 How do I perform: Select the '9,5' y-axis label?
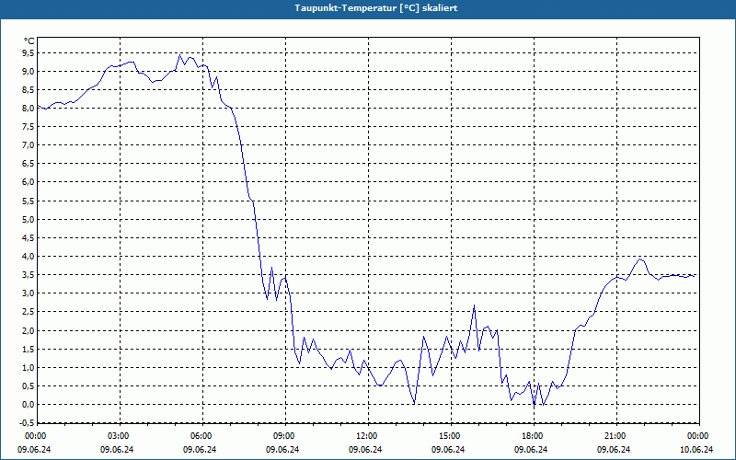[x=29, y=53]
